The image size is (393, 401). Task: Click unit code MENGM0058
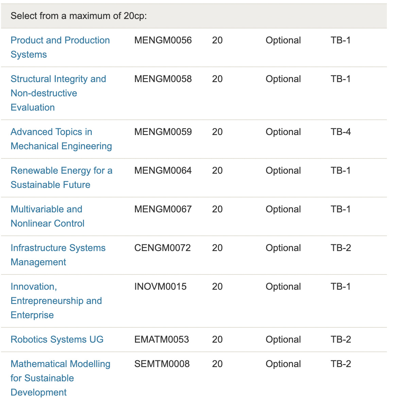point(163,79)
